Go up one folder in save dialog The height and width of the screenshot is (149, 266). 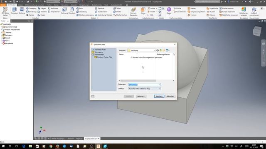pyautogui.click(x=161, y=50)
